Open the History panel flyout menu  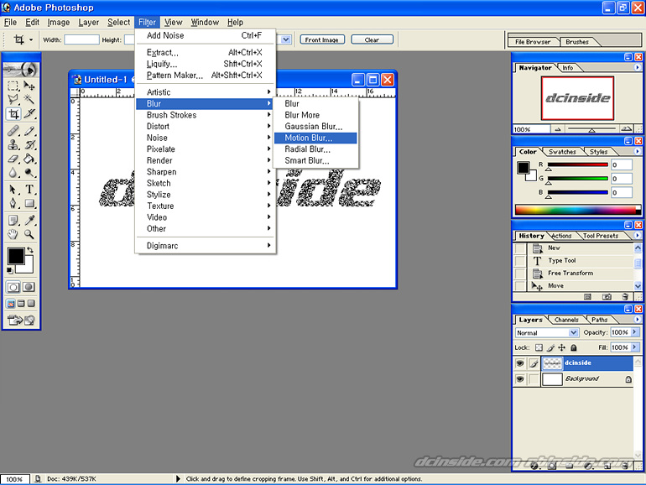637,235
